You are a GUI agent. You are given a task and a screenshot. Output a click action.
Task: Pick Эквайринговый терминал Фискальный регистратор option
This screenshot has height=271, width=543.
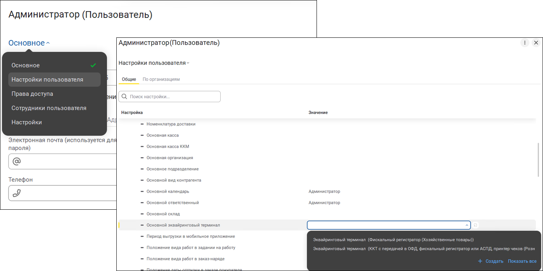(393, 240)
